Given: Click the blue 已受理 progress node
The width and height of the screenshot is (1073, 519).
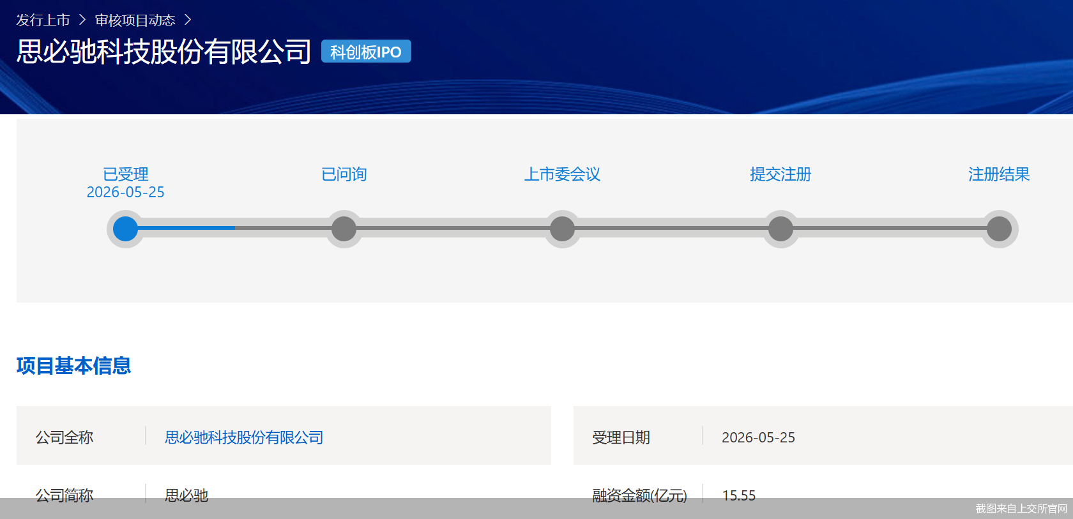Looking at the screenshot, I should click(x=126, y=229).
